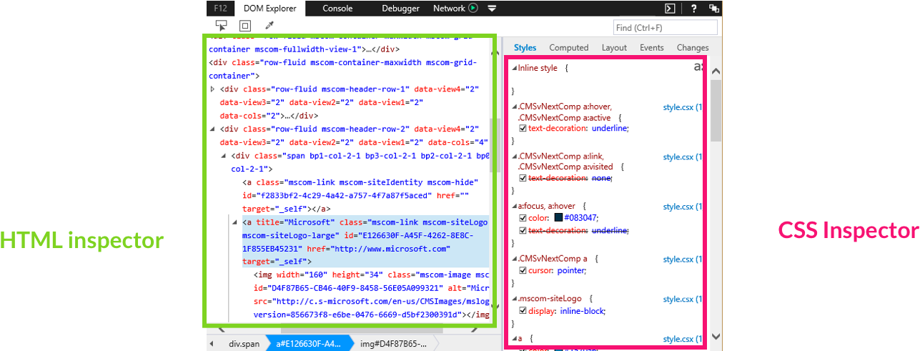Uncheck the display inline-block checkbox

tap(523, 311)
